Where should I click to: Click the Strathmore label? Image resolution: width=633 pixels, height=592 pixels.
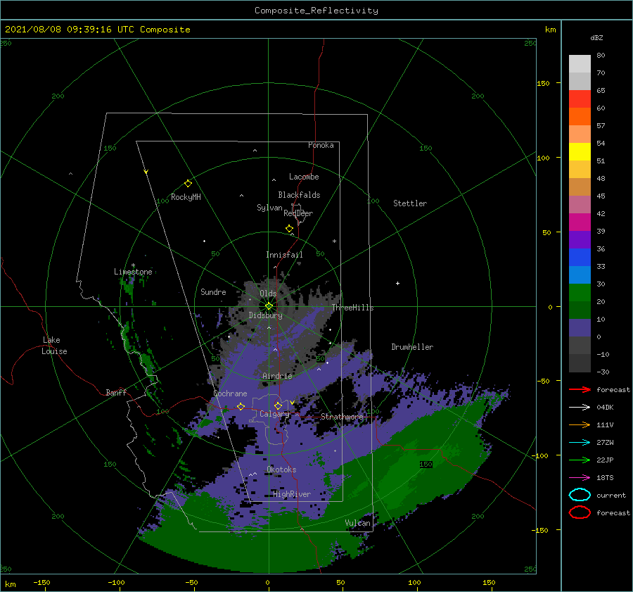343,417
